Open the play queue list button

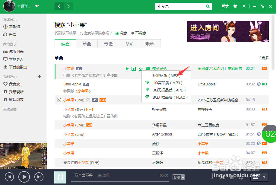tap(259, 177)
